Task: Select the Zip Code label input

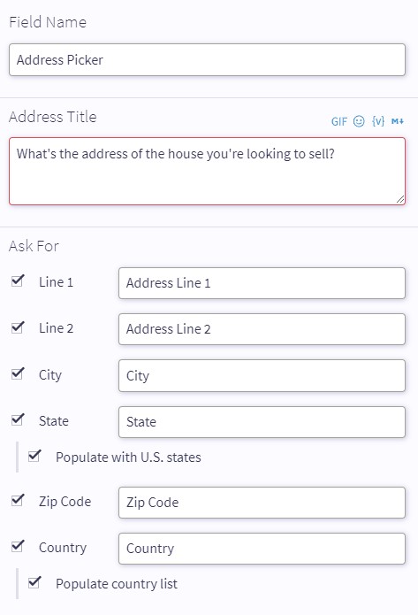Action: click(x=262, y=503)
